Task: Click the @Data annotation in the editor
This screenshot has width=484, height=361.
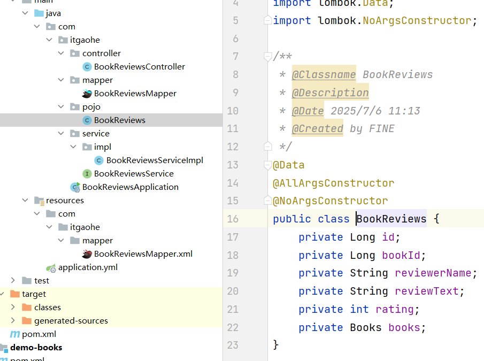Action: tap(289, 165)
